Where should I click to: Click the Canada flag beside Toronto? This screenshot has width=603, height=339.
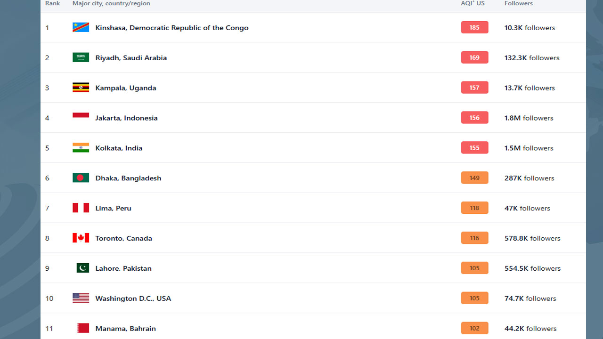[81, 238]
